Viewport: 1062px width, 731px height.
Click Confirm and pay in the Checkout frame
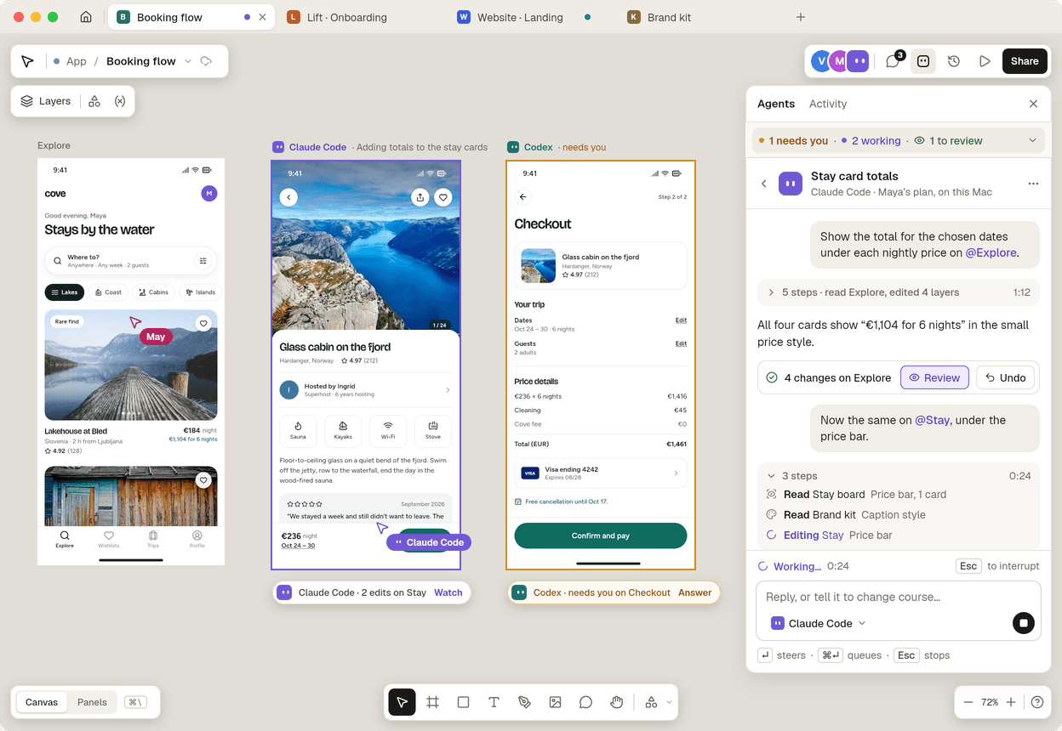[x=601, y=535]
